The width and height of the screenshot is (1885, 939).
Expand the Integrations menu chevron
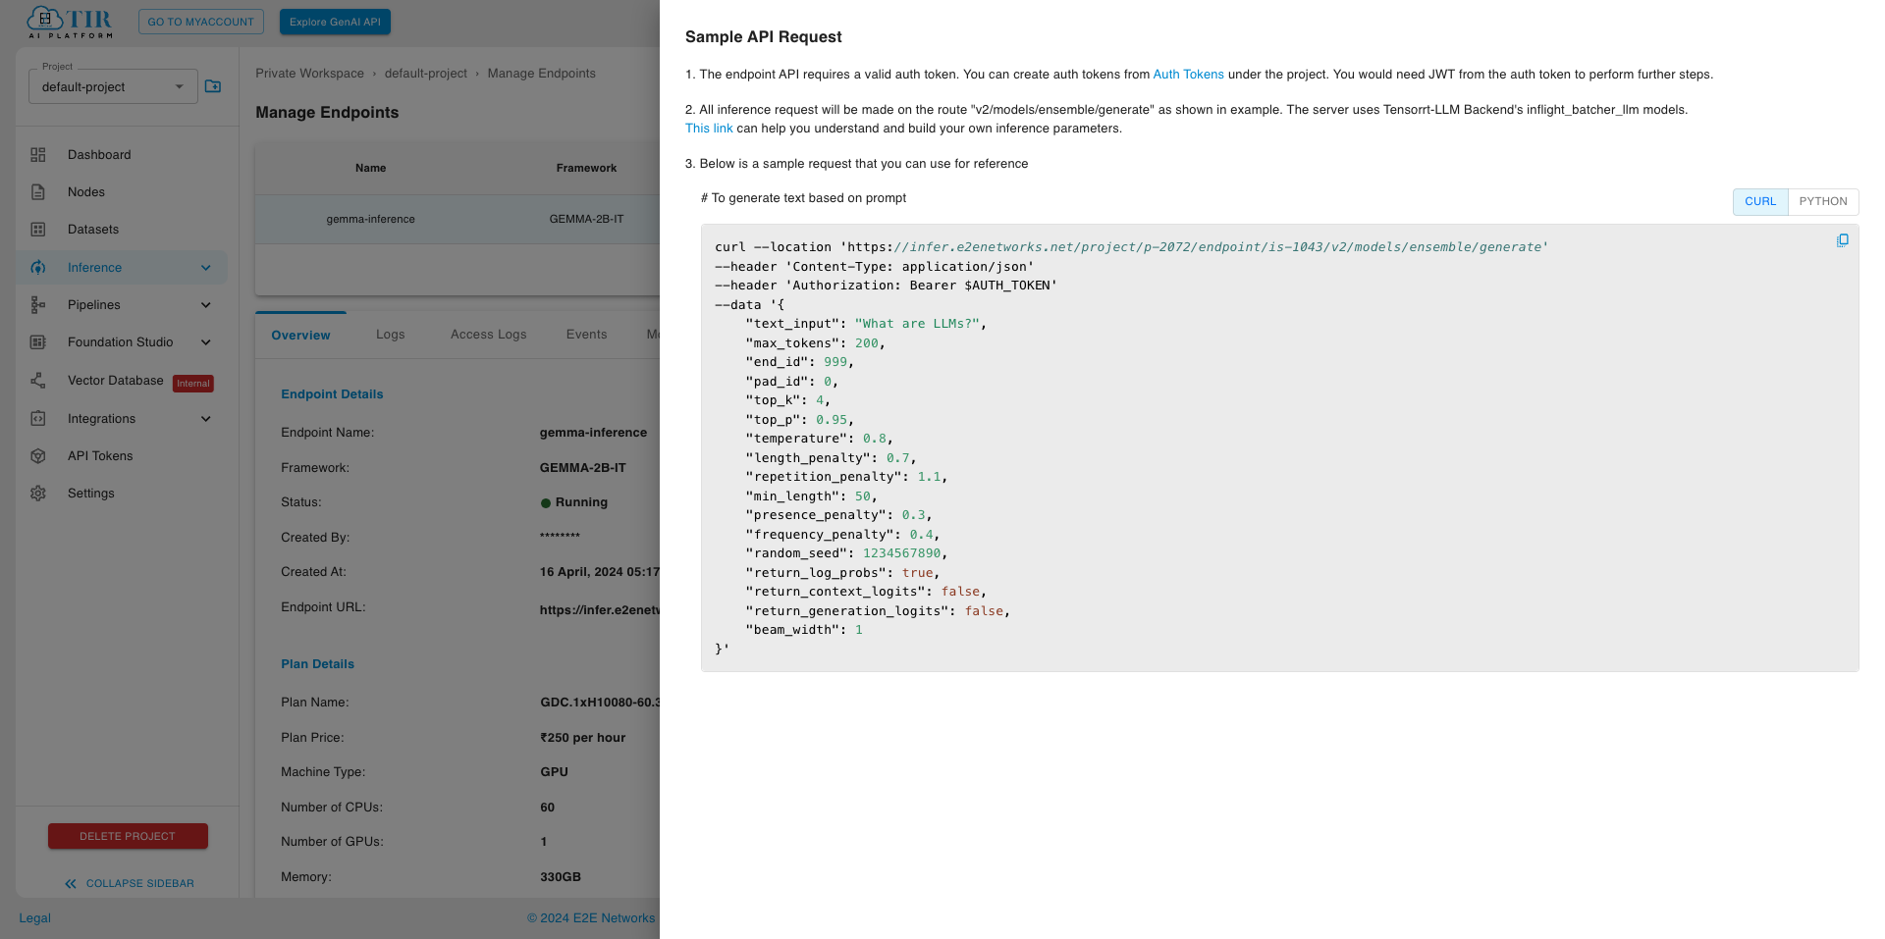tap(206, 419)
